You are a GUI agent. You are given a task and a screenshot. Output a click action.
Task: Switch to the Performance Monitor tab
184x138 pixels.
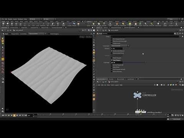116,28
